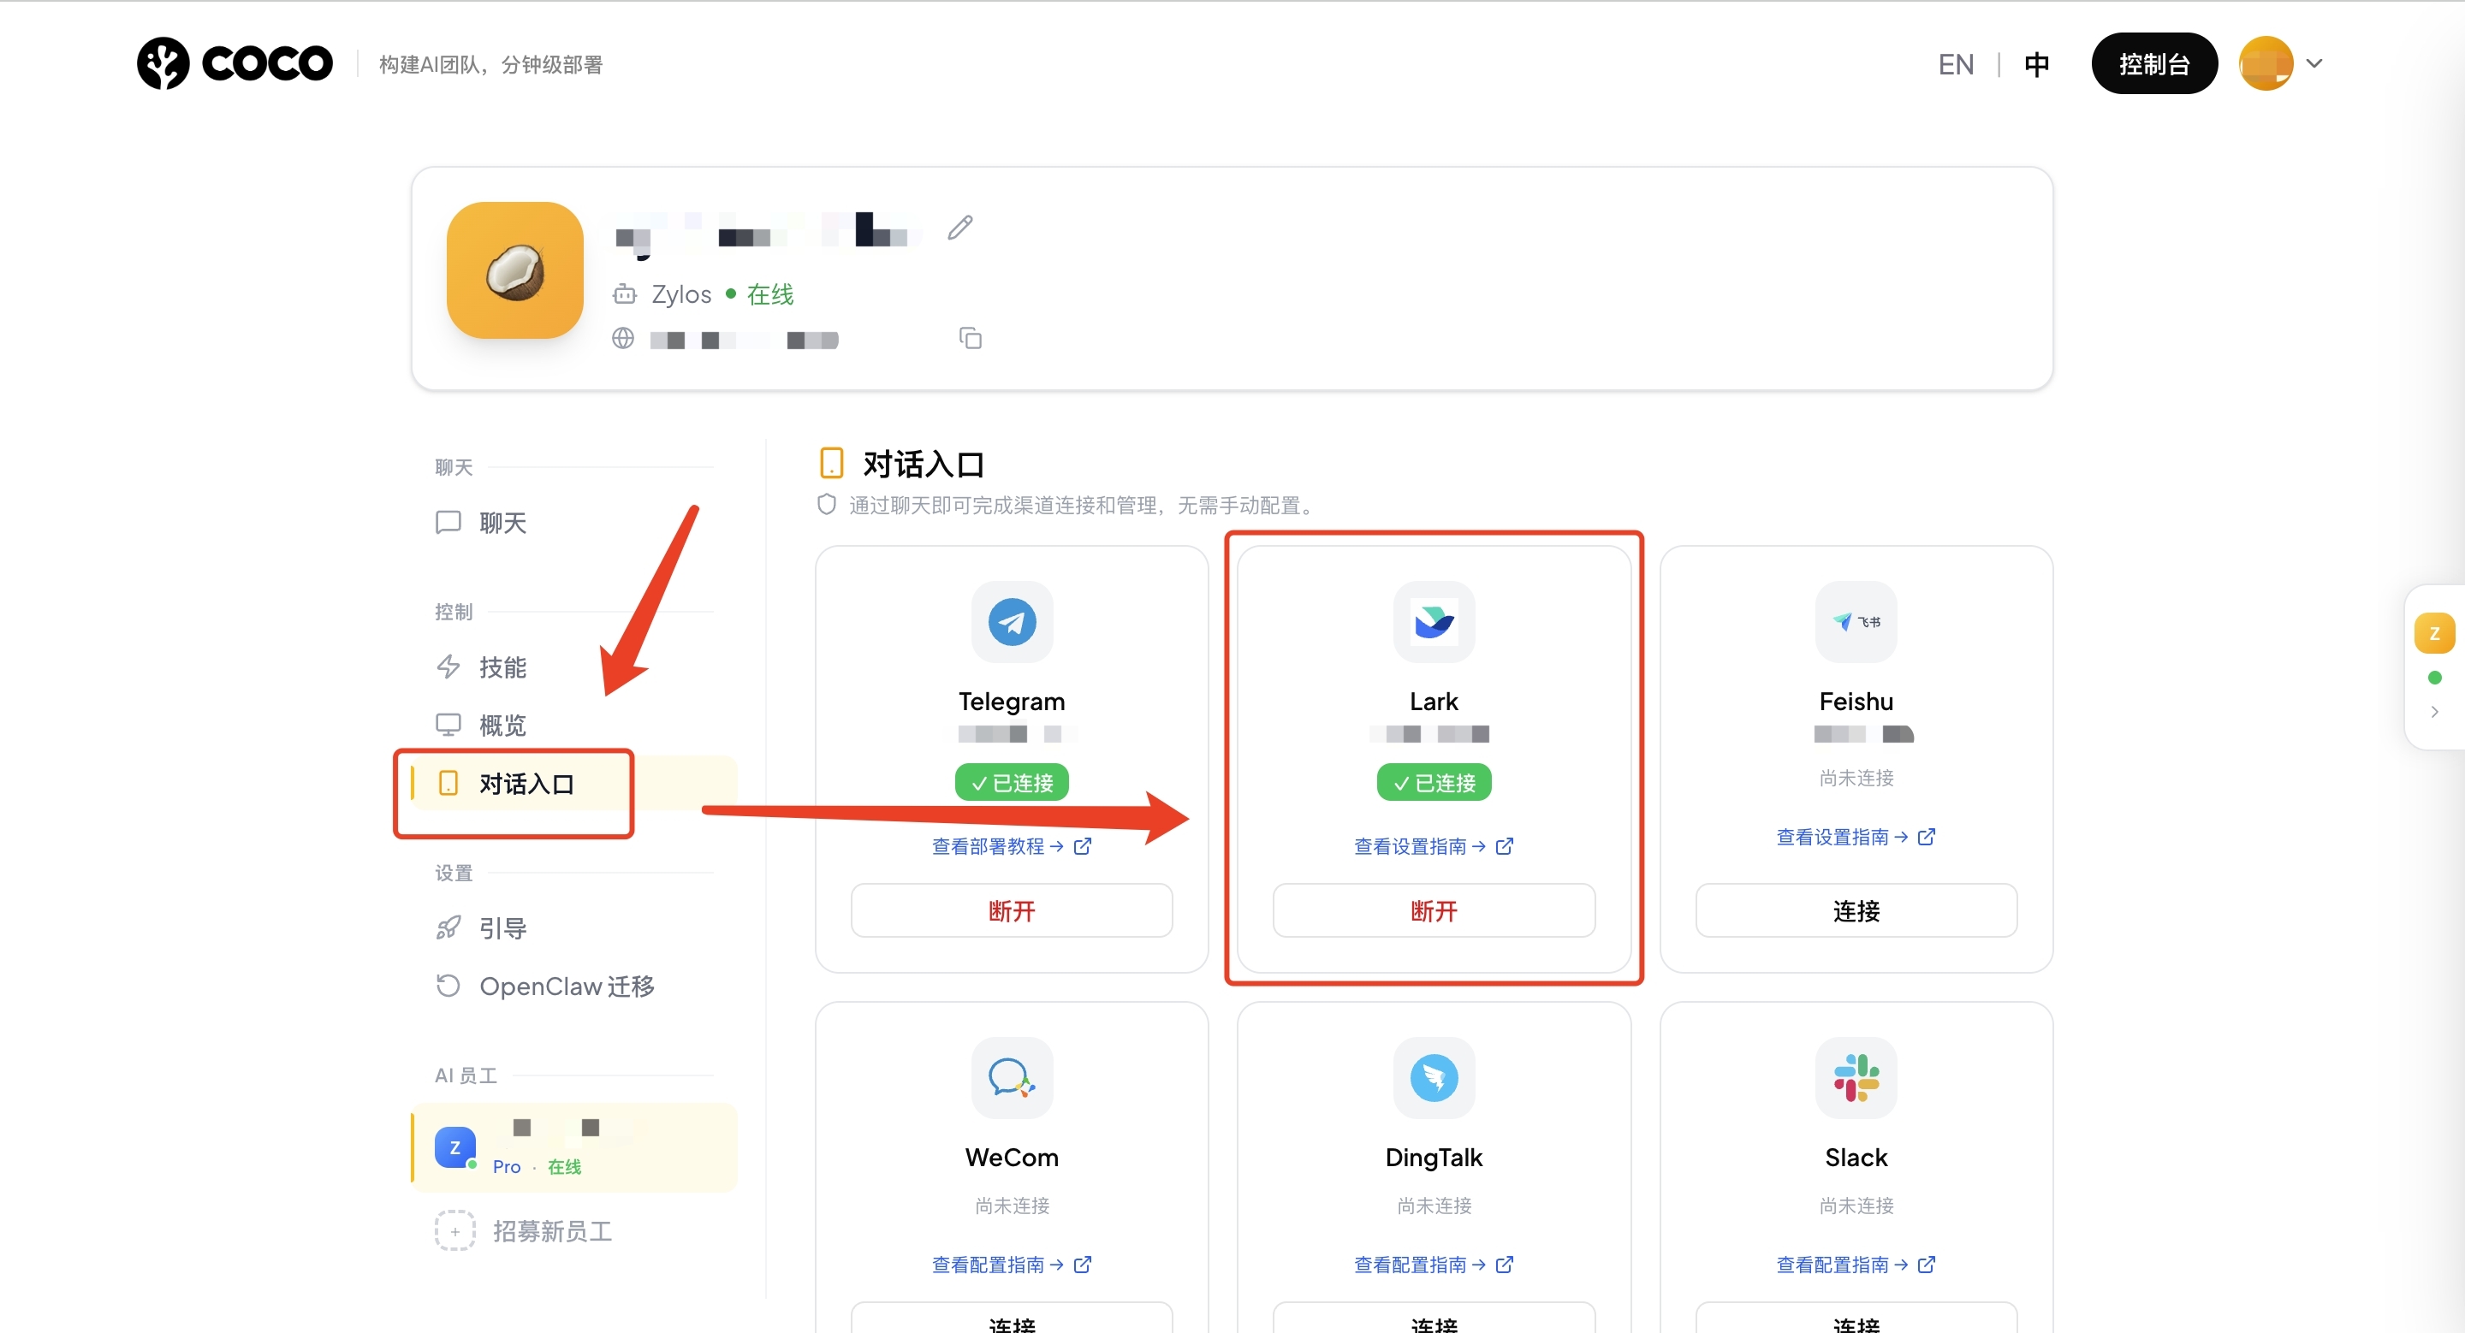Disconnect Lark with 断开 button

pos(1434,910)
